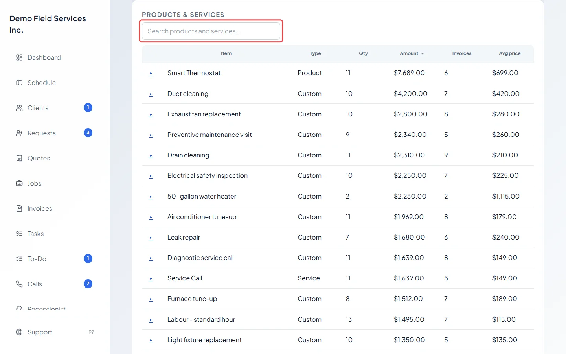Screen dimensions: 566x354
Task: Open the Dashboard page
Action: 55,57
